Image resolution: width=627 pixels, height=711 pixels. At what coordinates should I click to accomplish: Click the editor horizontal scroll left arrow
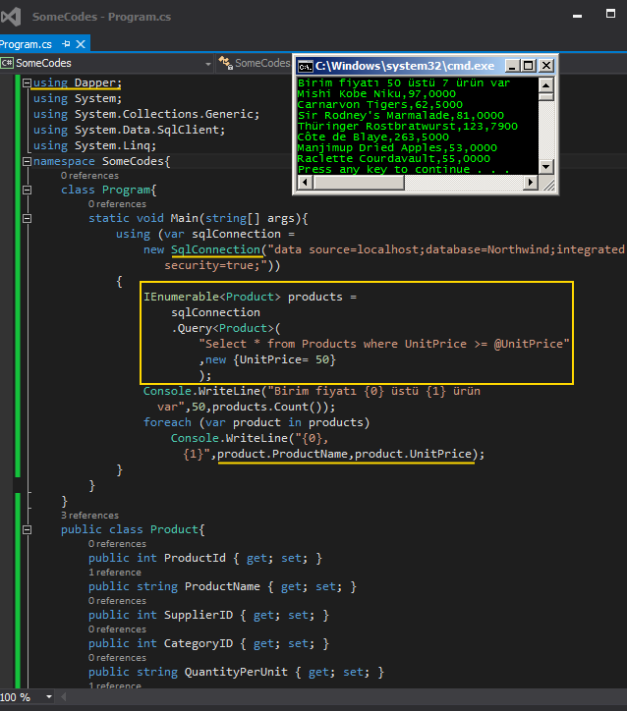click(x=64, y=697)
